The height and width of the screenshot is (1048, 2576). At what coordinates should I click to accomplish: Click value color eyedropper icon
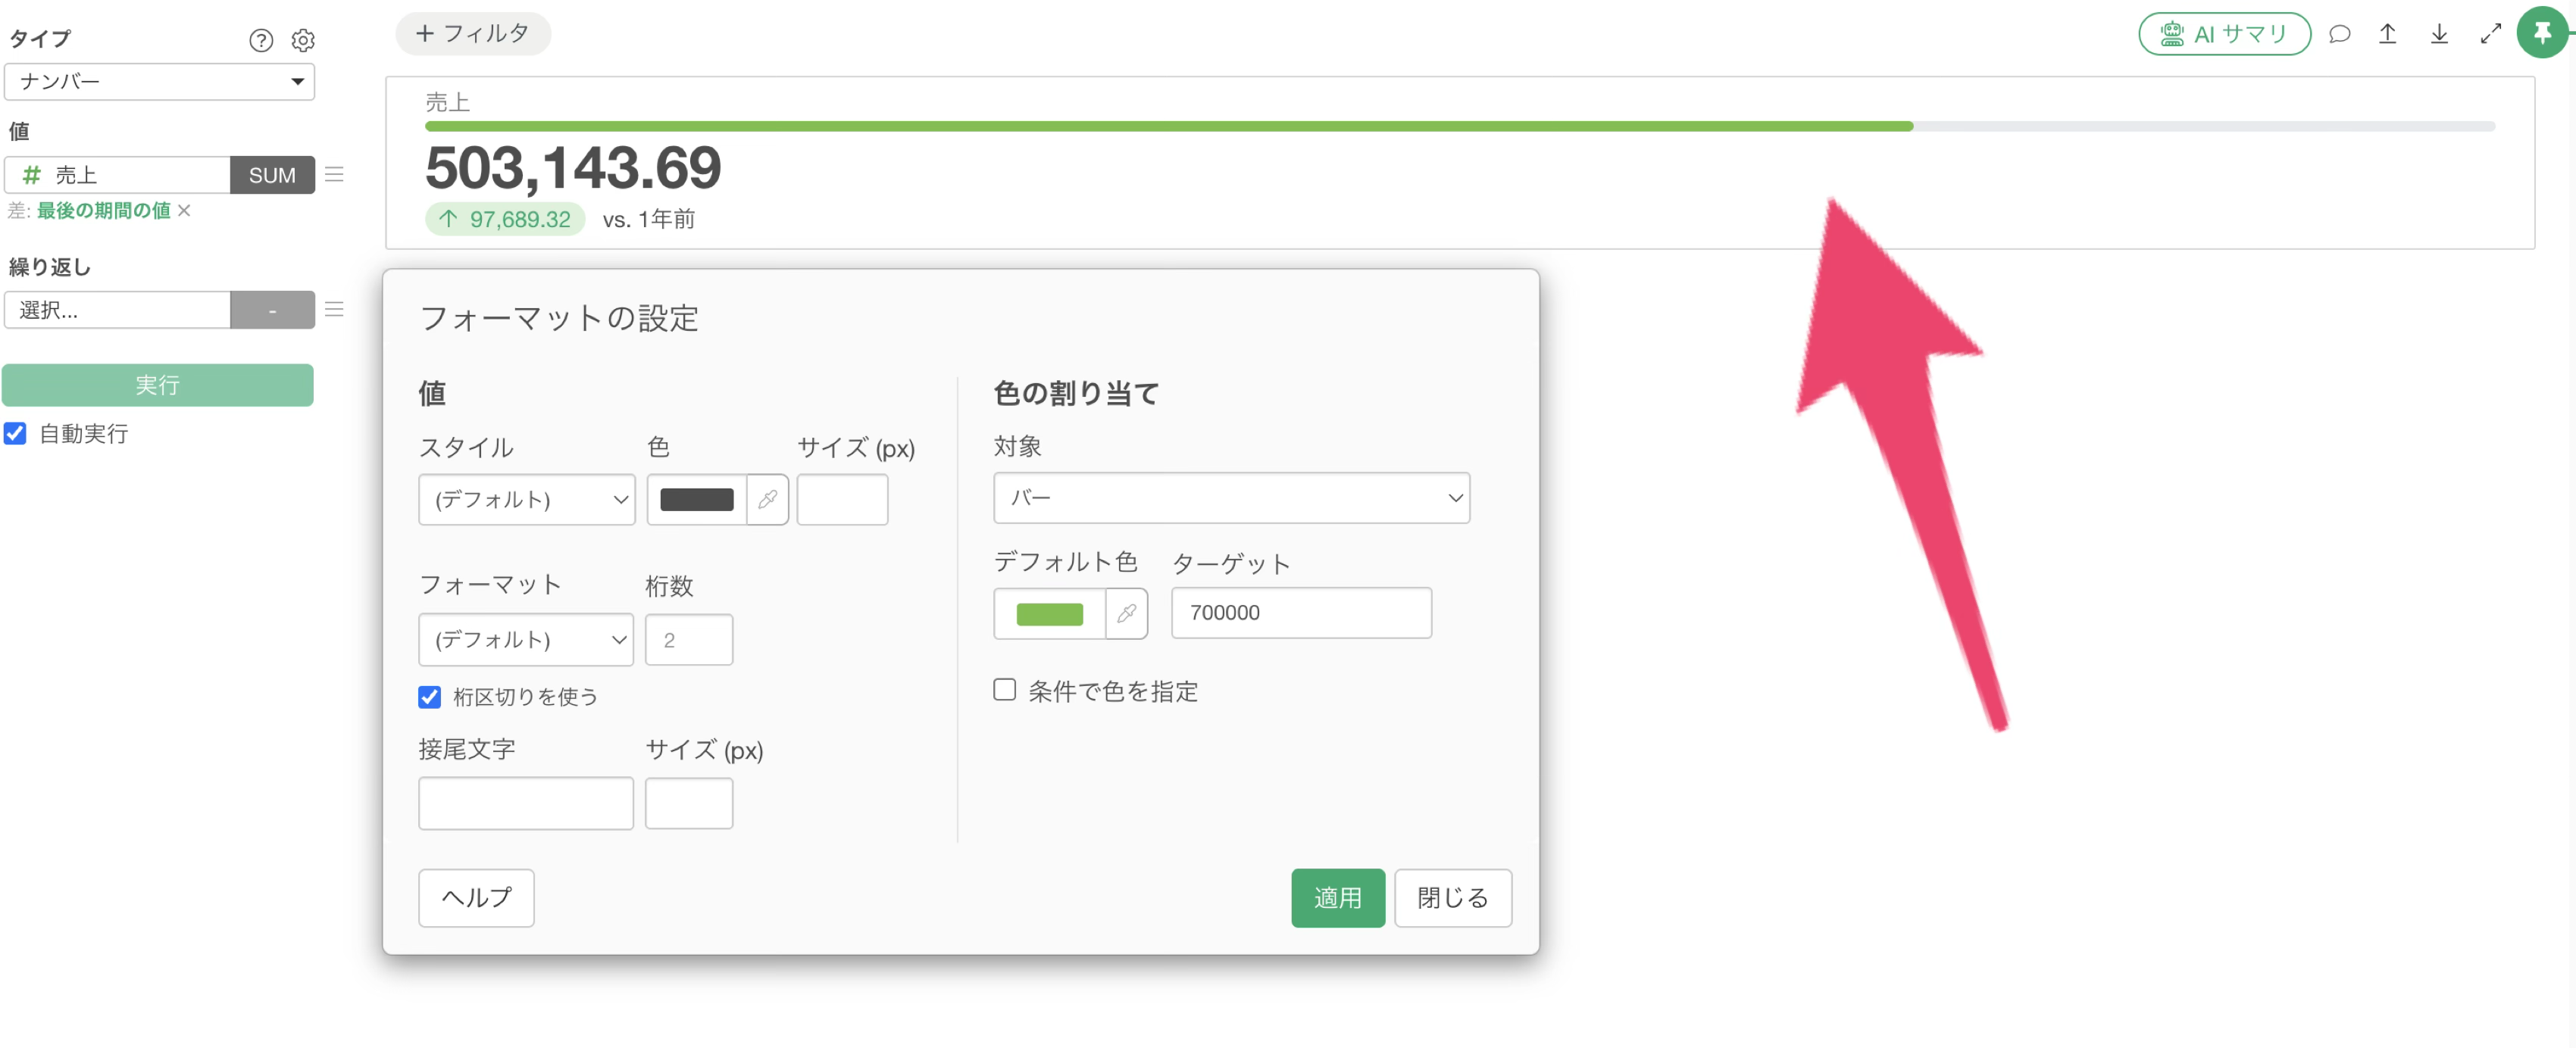(768, 498)
